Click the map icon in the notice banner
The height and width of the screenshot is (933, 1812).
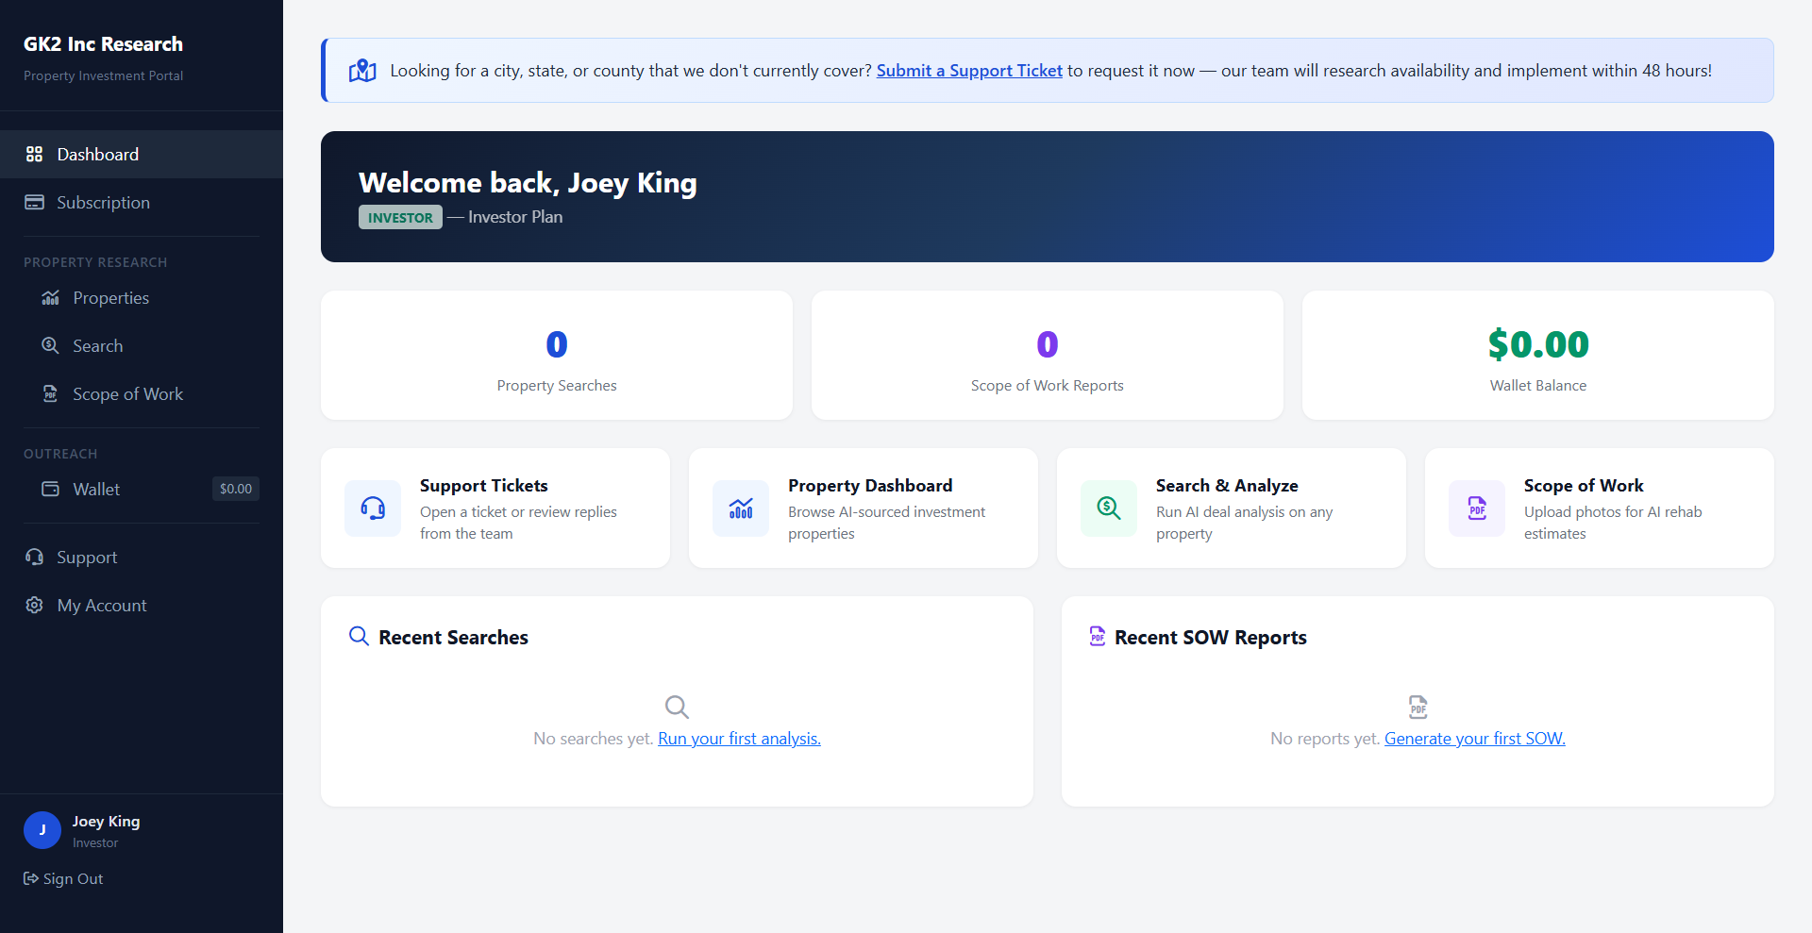click(362, 70)
